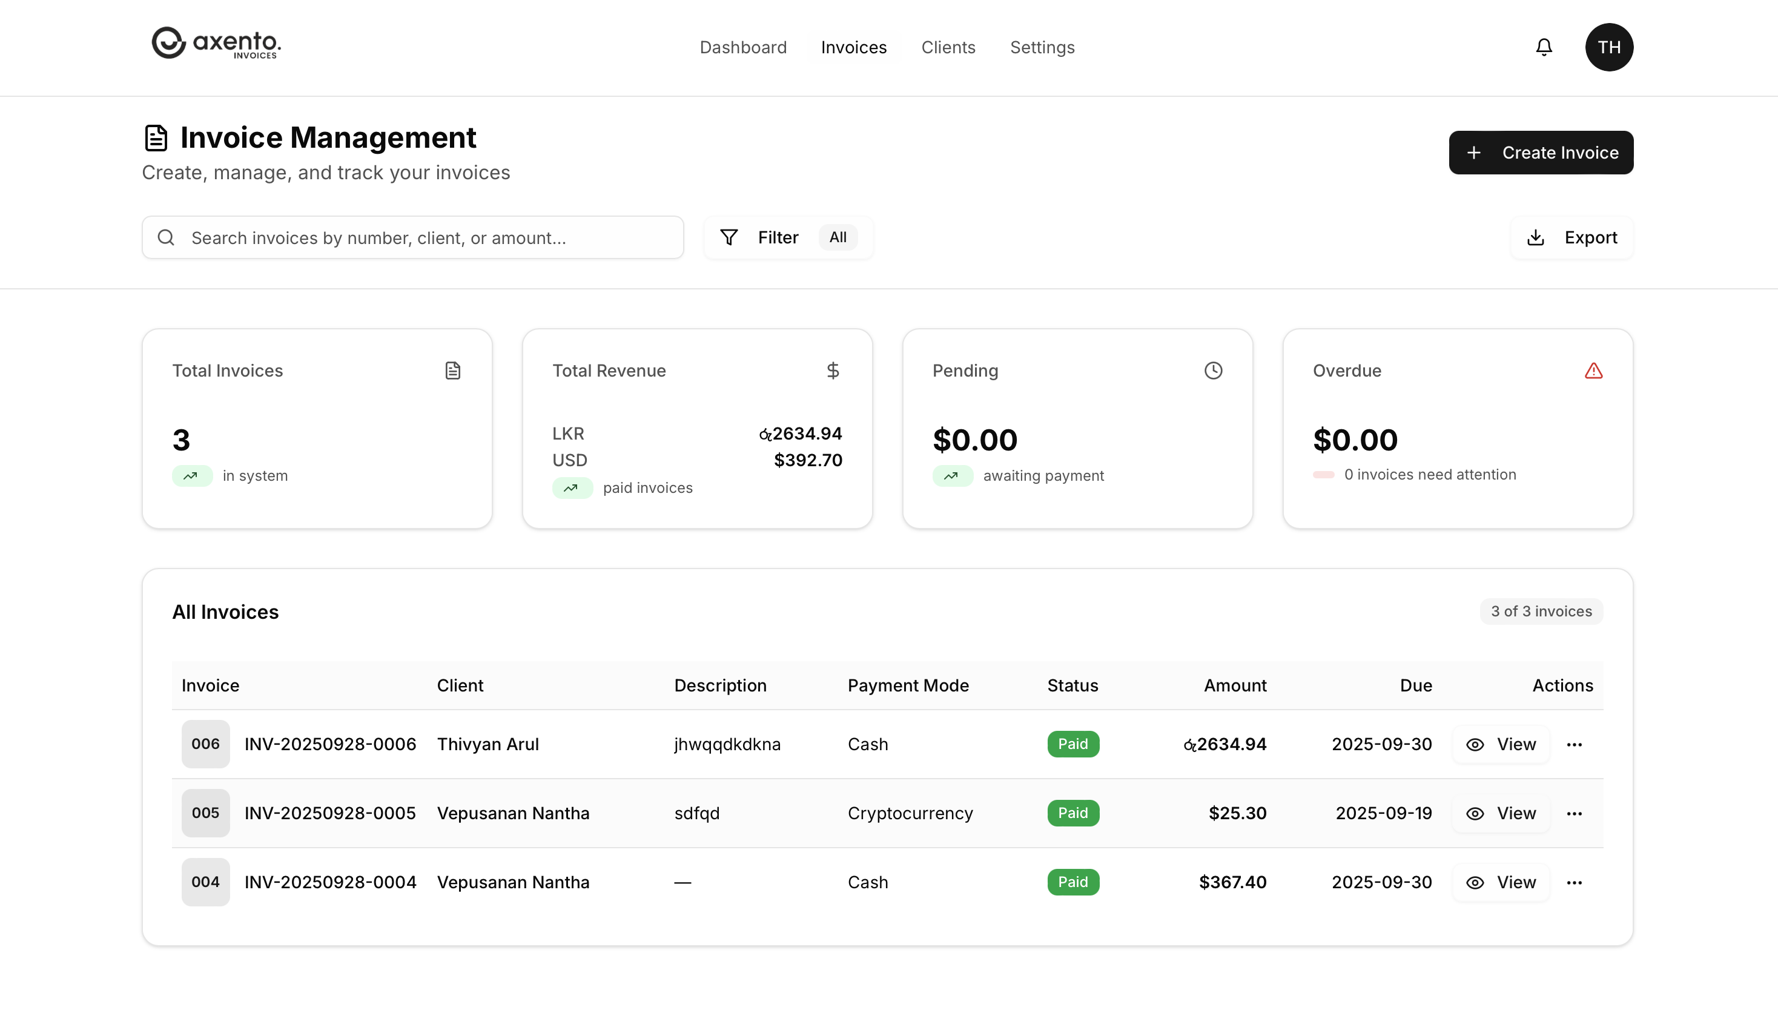
Task: Click the axento invoices logo
Action: pos(216,44)
